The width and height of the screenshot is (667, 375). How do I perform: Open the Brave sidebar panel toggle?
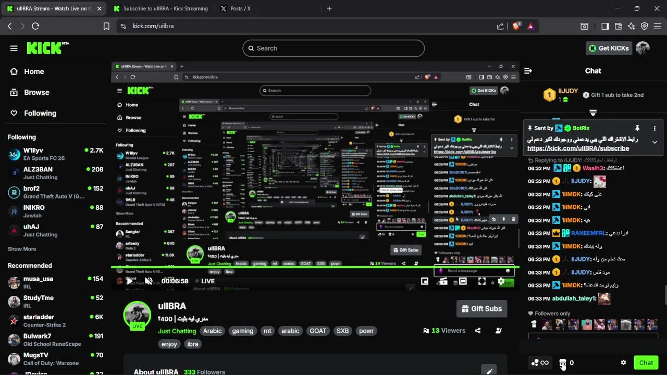tap(605, 26)
